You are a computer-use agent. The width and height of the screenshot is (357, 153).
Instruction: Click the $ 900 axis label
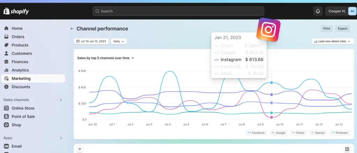pyautogui.click(x=82, y=71)
